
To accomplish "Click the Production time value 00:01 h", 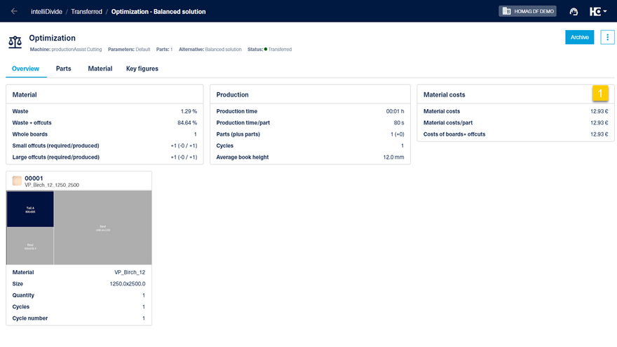I will [395, 111].
